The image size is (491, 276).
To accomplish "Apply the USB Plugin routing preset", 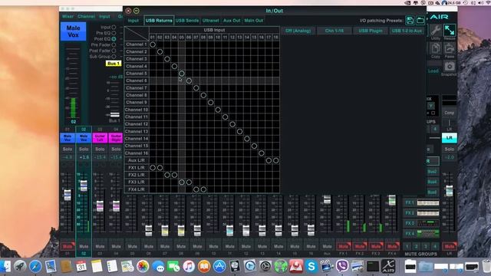I will [370, 31].
